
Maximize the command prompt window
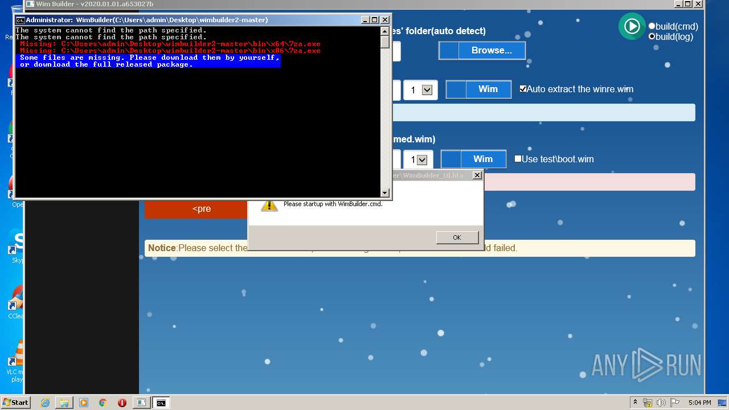375,20
